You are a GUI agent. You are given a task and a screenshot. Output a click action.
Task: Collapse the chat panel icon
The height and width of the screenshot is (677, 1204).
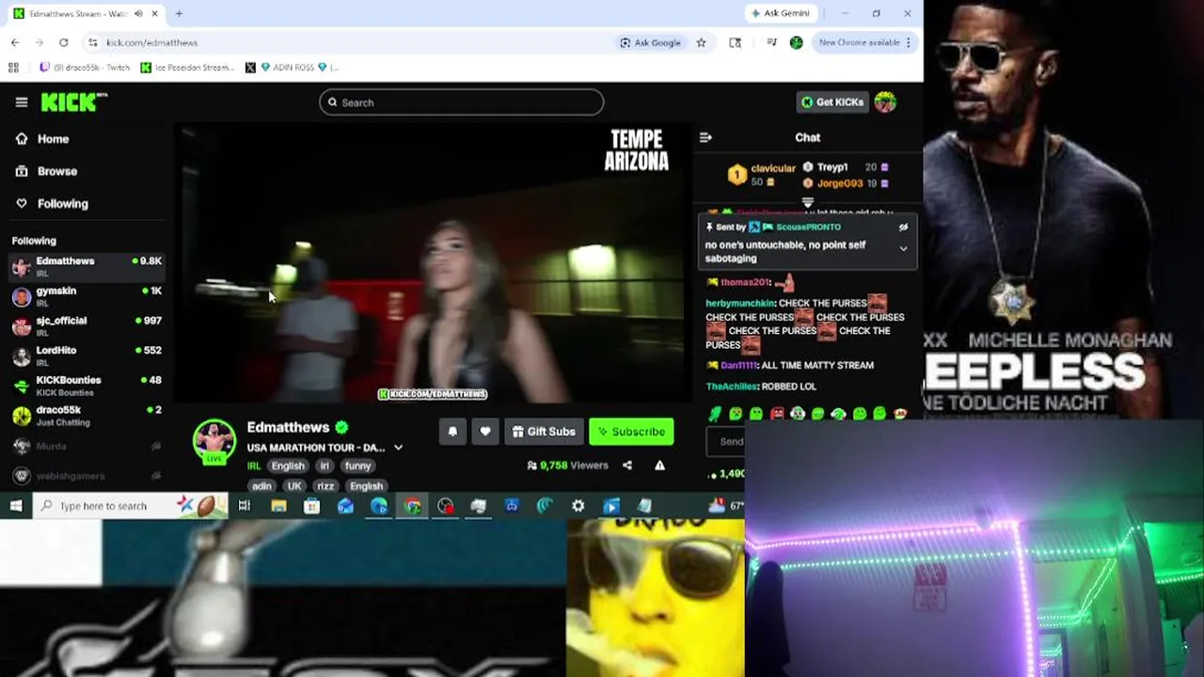coord(705,137)
